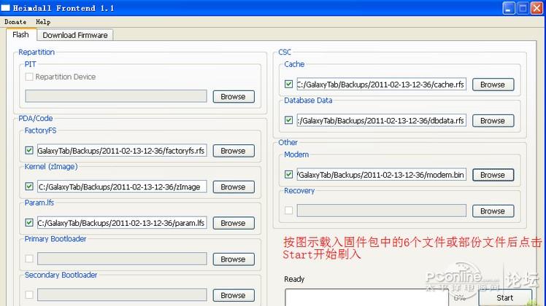Viewport: 546px width, 306px height.
Task: Open the Help menu
Action: pyautogui.click(x=43, y=22)
